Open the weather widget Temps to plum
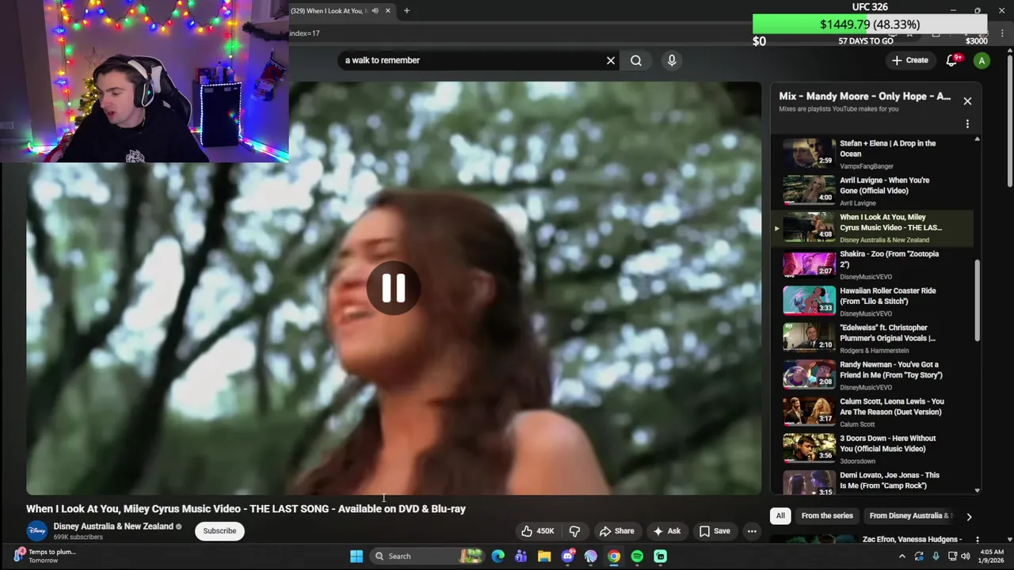The width and height of the screenshot is (1014, 570). click(x=46, y=556)
